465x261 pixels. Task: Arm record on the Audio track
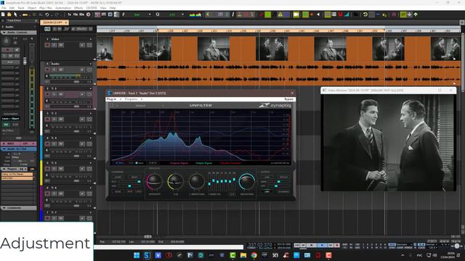(47, 70)
